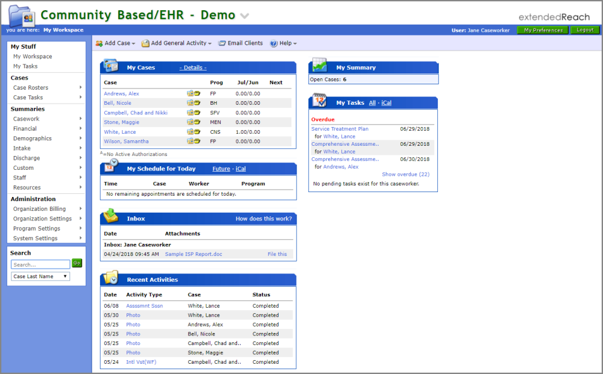Click the folder icon in White, Lance row
The image size is (603, 374).
point(190,132)
